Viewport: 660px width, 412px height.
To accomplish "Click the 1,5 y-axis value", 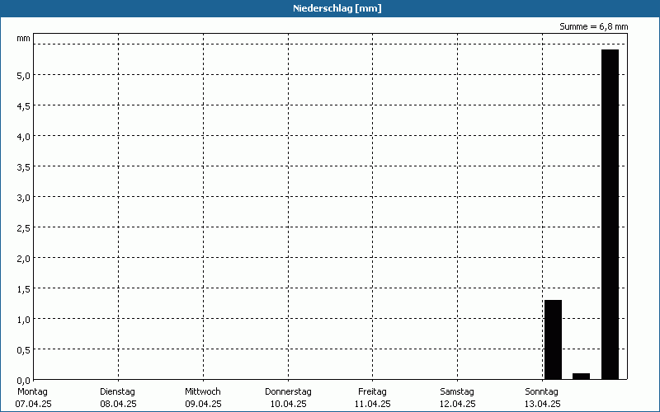I will [24, 290].
